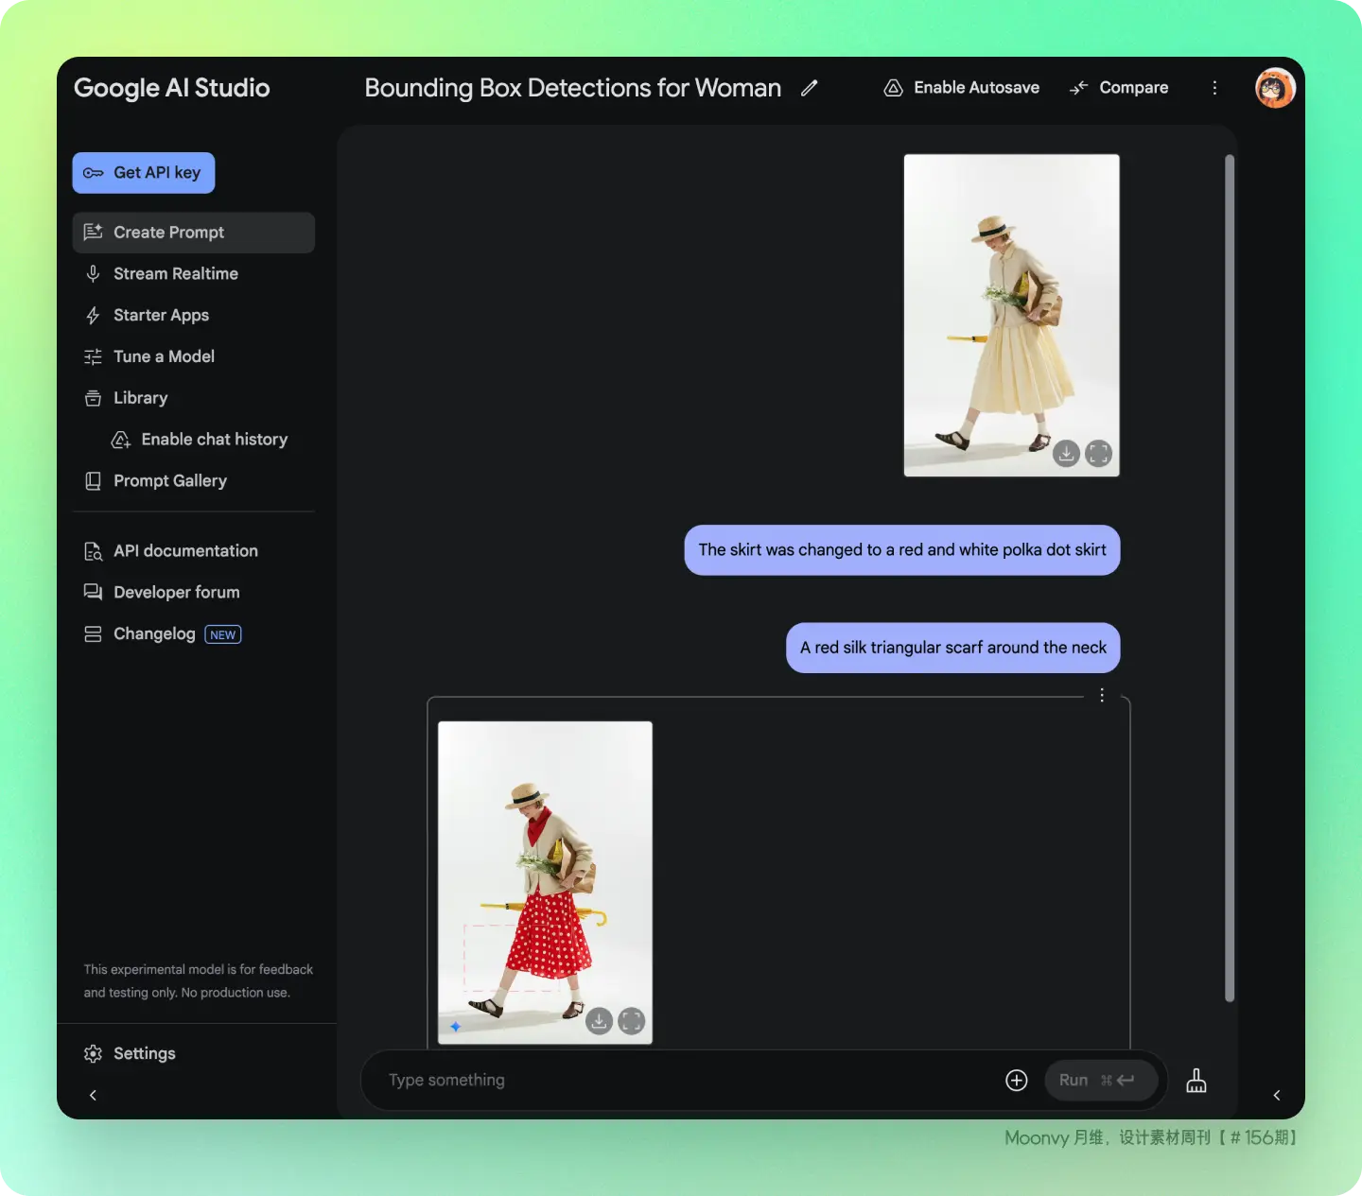
Task: Expand the right run settings panel
Action: (x=1277, y=1095)
